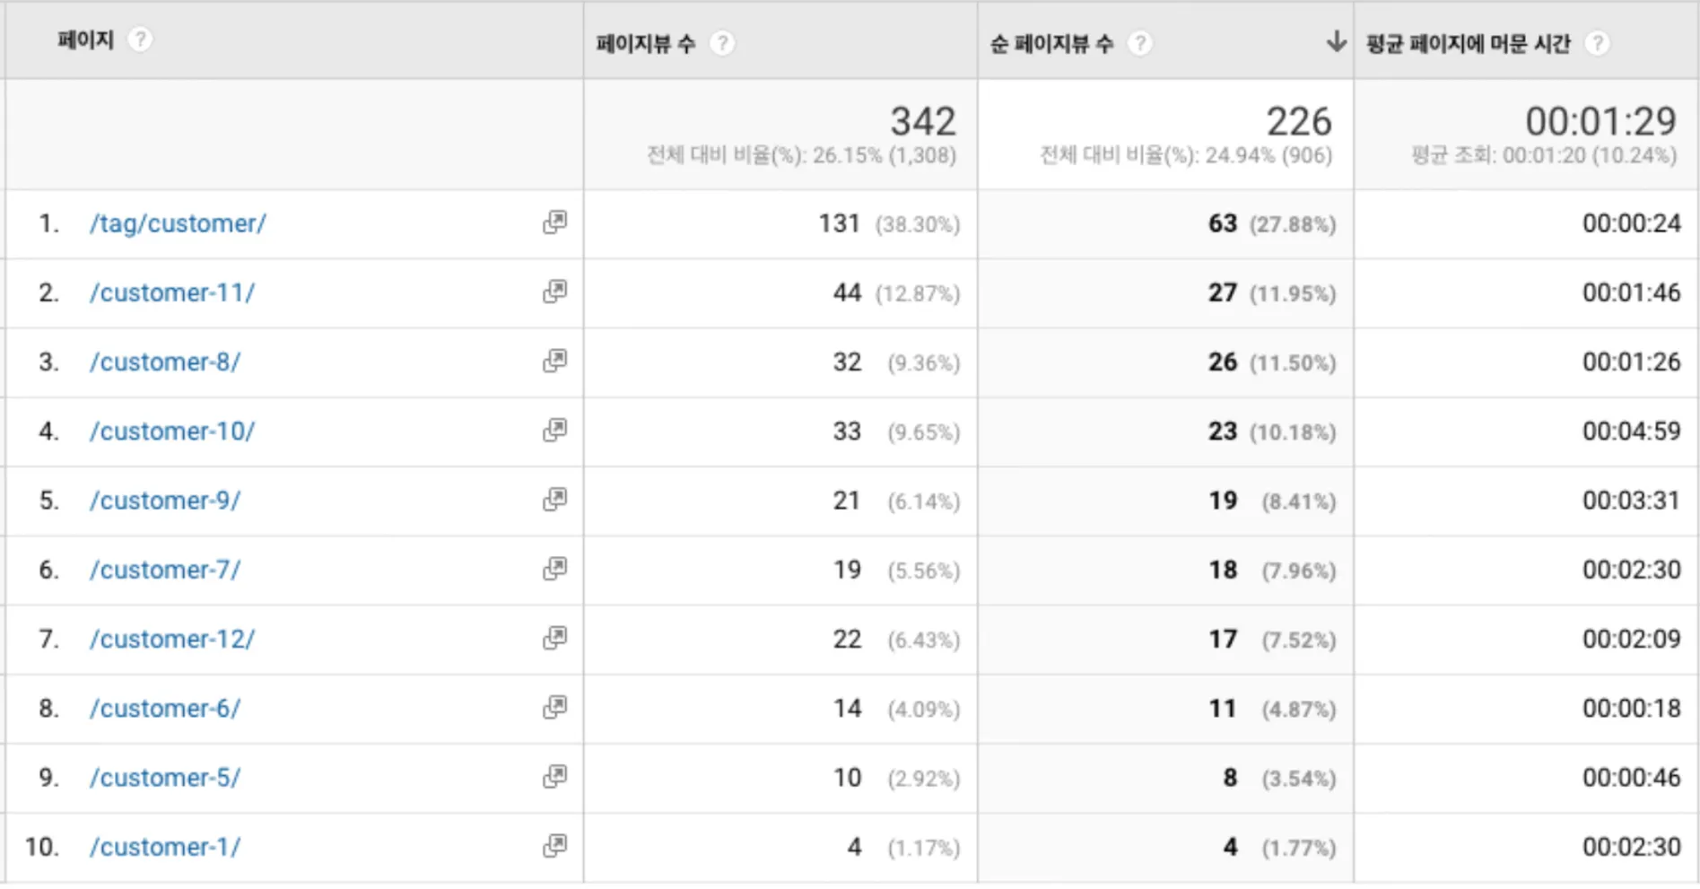Viewport: 1700px width, 889px height.
Task: Sort by 페이지뷰 수 column header
Action: 646,44
